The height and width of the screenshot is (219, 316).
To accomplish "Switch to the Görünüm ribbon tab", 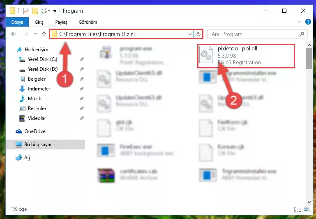I will tap(88, 22).
